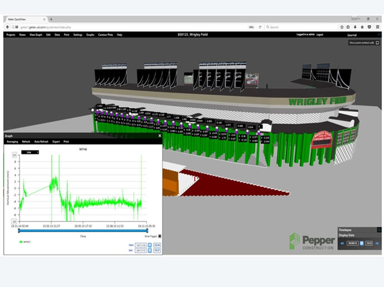Collapse the Timelapse panel with its corner icon

click(379, 230)
